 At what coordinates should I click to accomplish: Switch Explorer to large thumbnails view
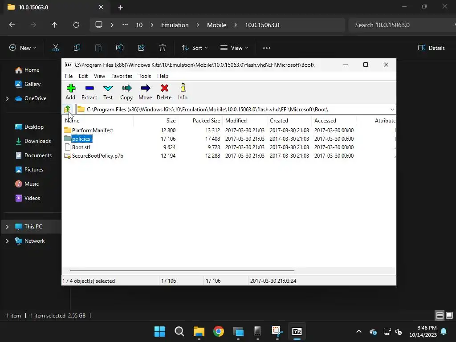(449, 315)
